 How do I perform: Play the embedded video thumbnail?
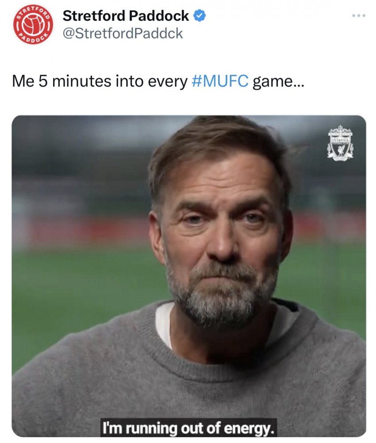189,276
